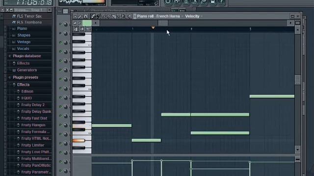Click the vertical scrollbar thumb in piano roll
The width and height of the screenshot is (314, 176).
pyautogui.click(x=298, y=80)
